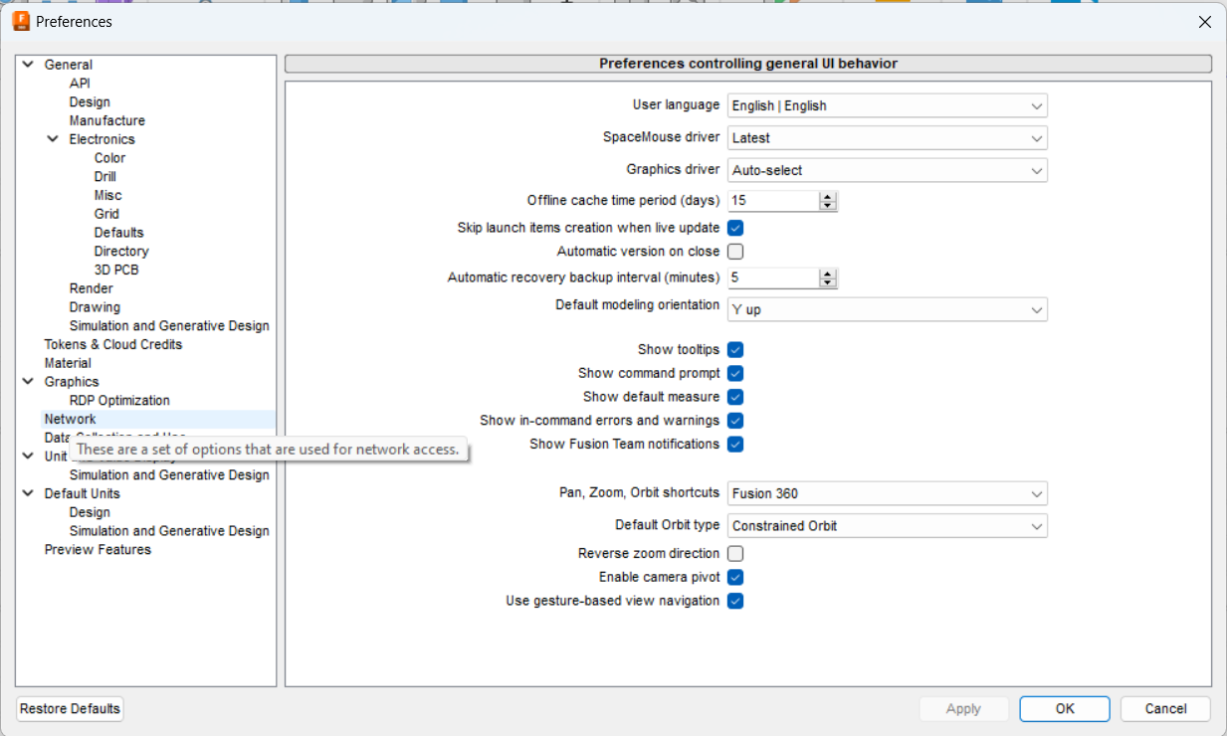Select Render preferences
This screenshot has height=736, width=1227.
click(x=91, y=288)
